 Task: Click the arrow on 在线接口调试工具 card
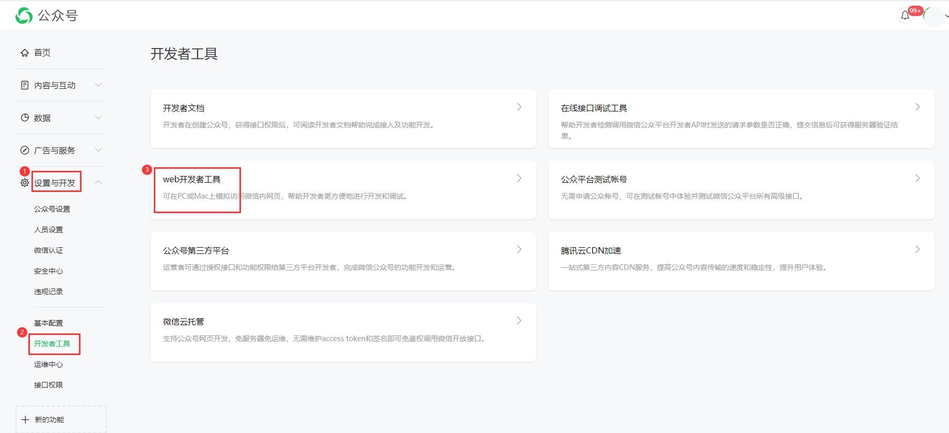(918, 107)
